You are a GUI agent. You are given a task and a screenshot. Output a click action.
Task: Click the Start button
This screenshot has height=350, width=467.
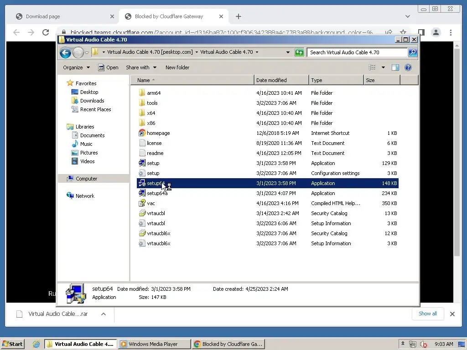click(x=12, y=344)
